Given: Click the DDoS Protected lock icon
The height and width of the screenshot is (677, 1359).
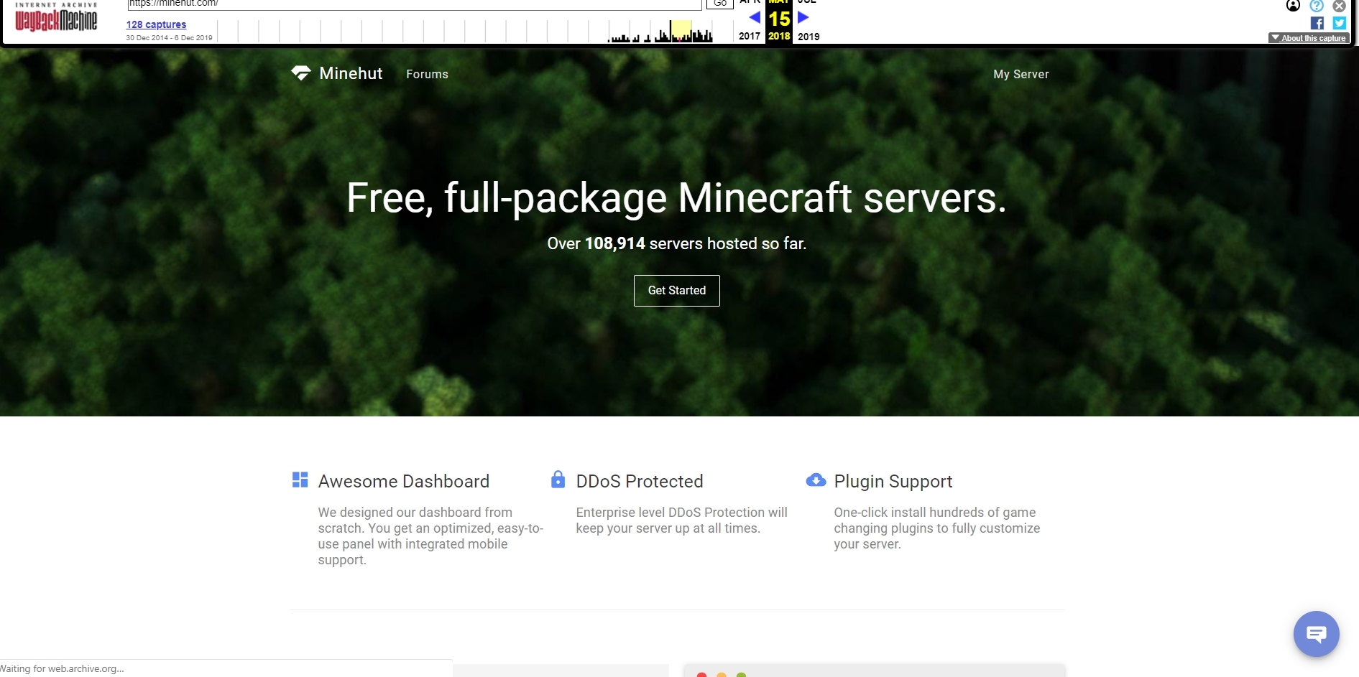Looking at the screenshot, I should 558,480.
